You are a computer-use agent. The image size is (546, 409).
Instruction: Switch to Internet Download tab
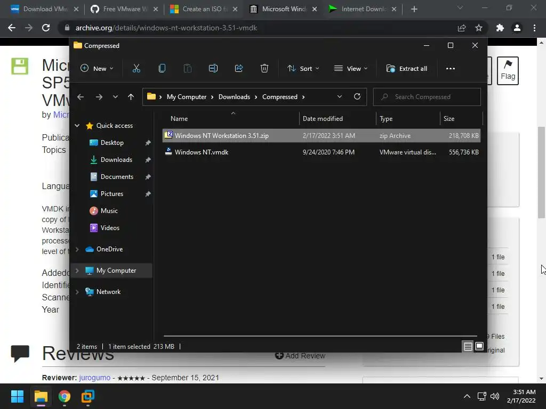(x=362, y=9)
